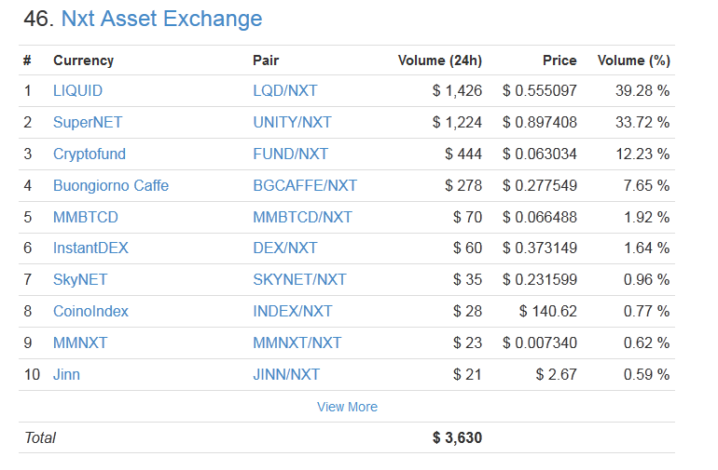Select the 0.77 % volume share
Screen dimensions: 718x470
646,312
